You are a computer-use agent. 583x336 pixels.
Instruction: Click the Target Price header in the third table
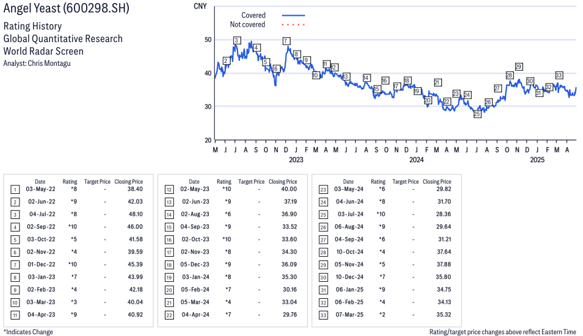(x=405, y=182)
